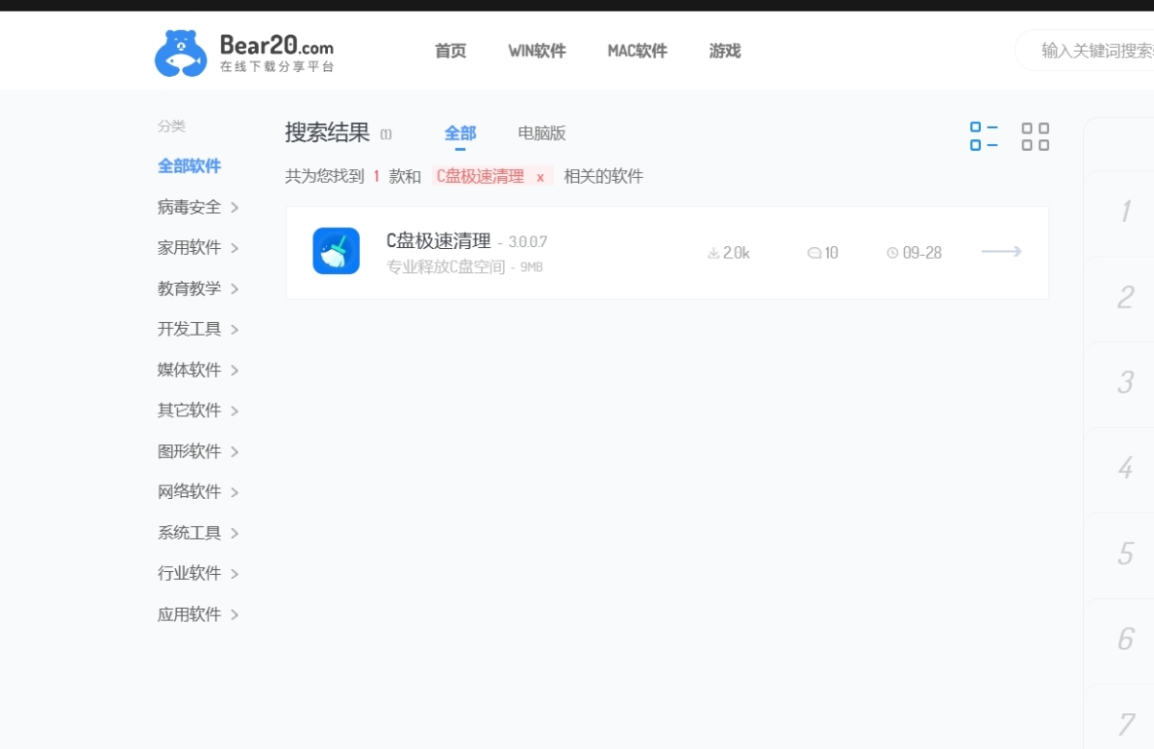Screen dimensions: 1154x749
Task: Expand the 系统工具 category chevron
Action: point(235,533)
